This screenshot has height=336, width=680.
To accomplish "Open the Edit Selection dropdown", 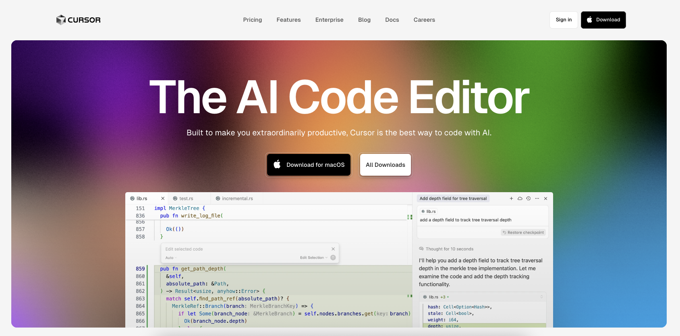I will point(314,258).
